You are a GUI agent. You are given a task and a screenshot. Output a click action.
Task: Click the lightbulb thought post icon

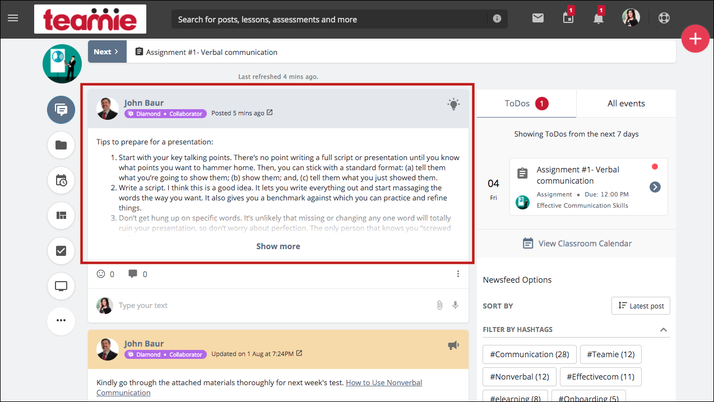453,104
